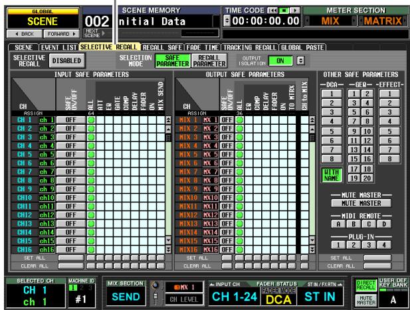
Task: Select GEQ 20 safe button
Action: coord(367,178)
